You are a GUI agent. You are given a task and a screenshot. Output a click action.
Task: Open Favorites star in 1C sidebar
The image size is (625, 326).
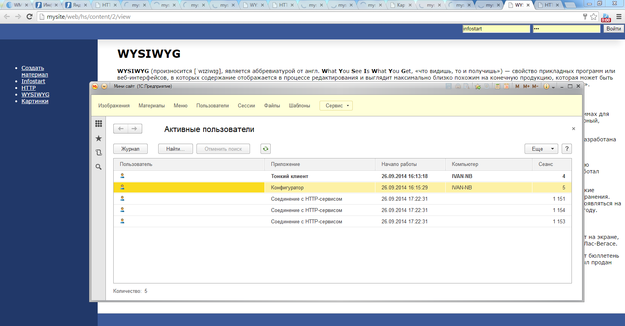tap(98, 138)
